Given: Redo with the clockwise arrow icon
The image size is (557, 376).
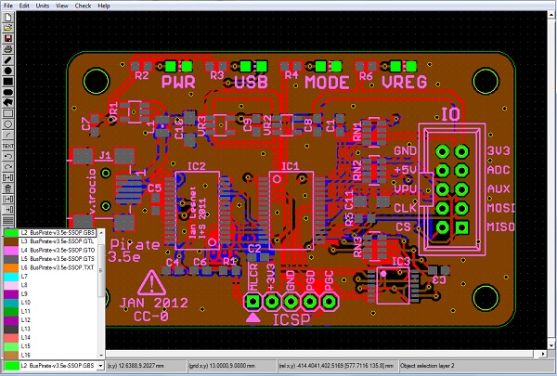Looking at the screenshot, I should (7, 167).
